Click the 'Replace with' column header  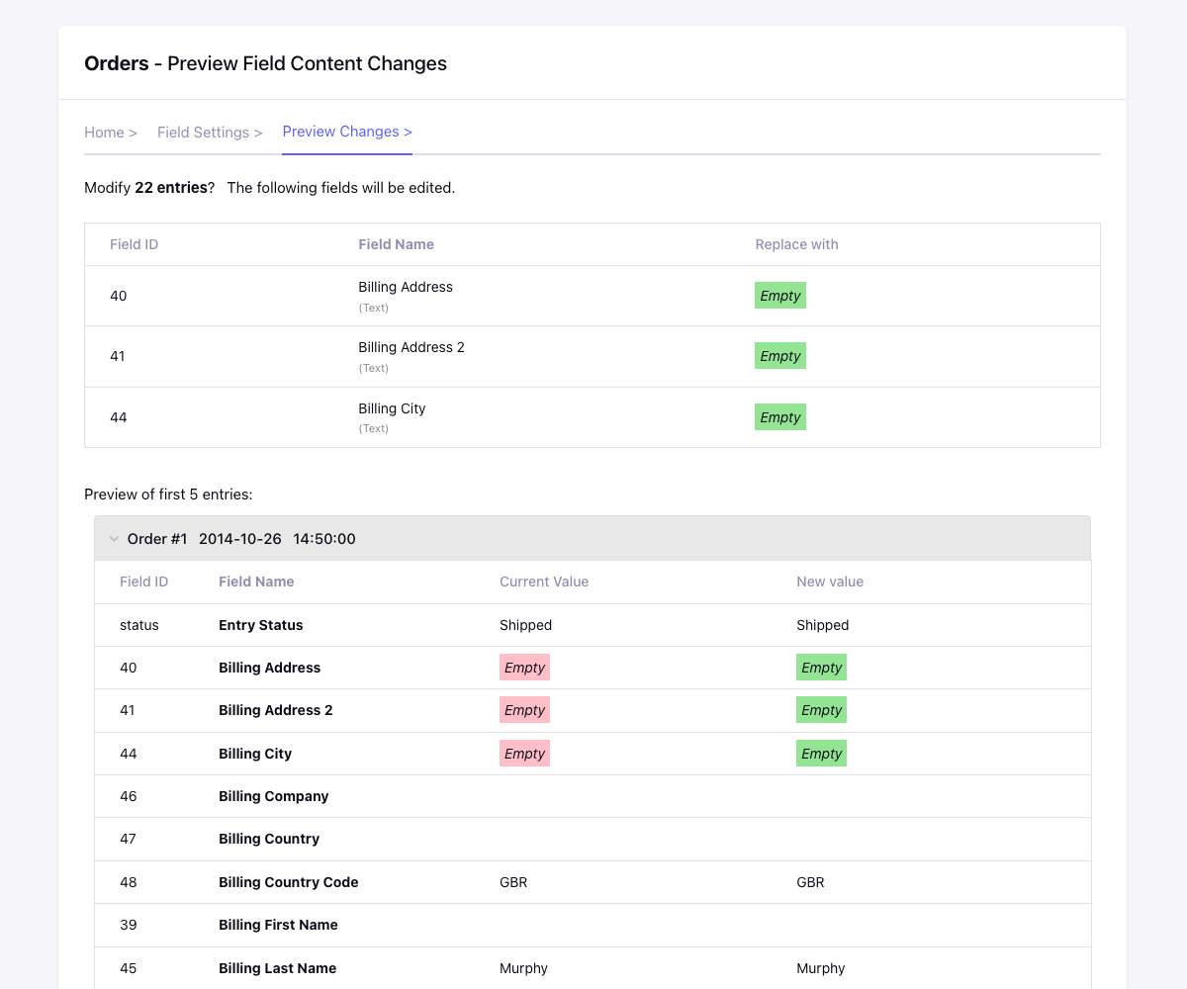click(796, 244)
